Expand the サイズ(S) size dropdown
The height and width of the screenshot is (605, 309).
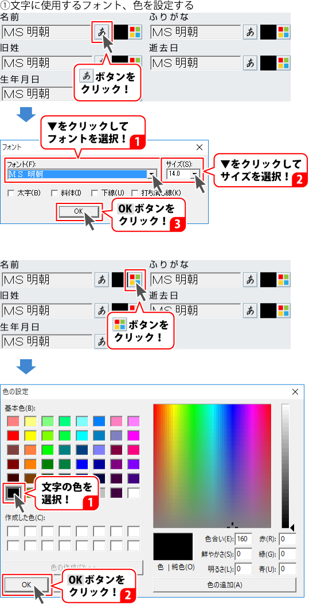pos(195,175)
